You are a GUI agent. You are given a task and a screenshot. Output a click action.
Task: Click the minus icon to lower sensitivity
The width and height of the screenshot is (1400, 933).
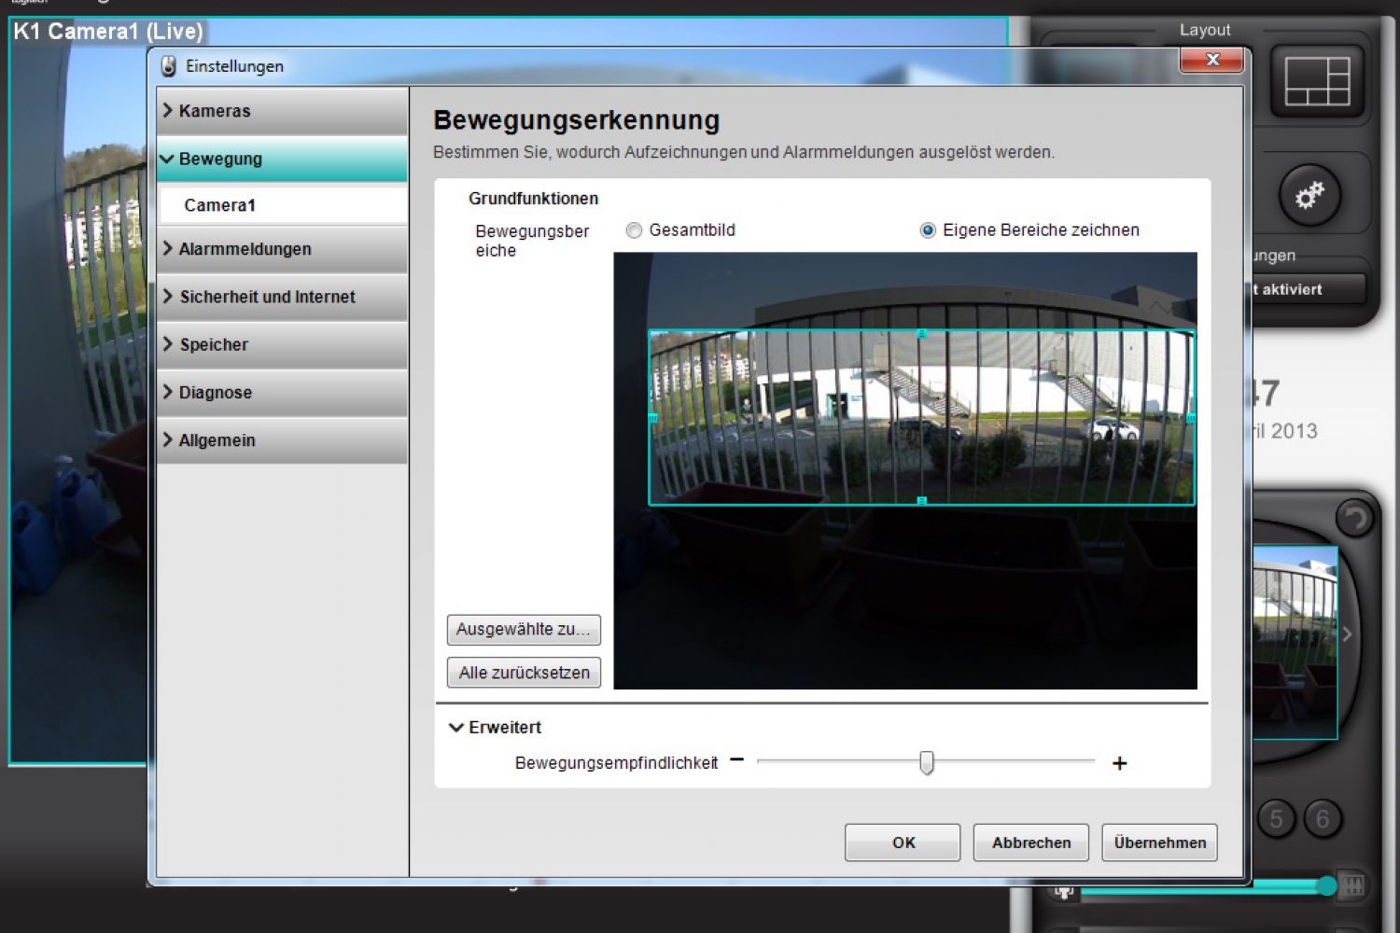(737, 760)
